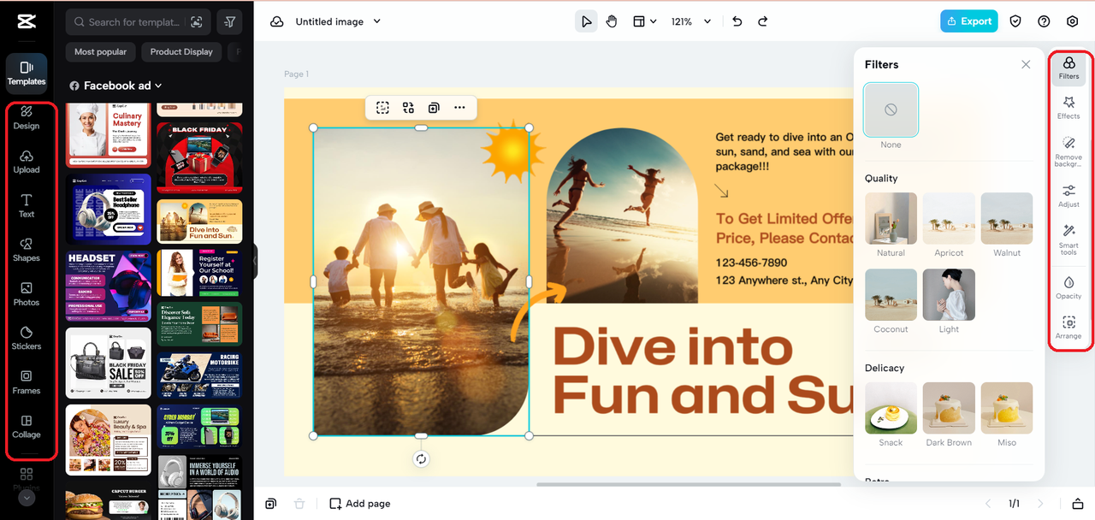This screenshot has height=520, width=1095.
Task: Choose the Dive into Fun and Sun template
Action: (x=199, y=222)
